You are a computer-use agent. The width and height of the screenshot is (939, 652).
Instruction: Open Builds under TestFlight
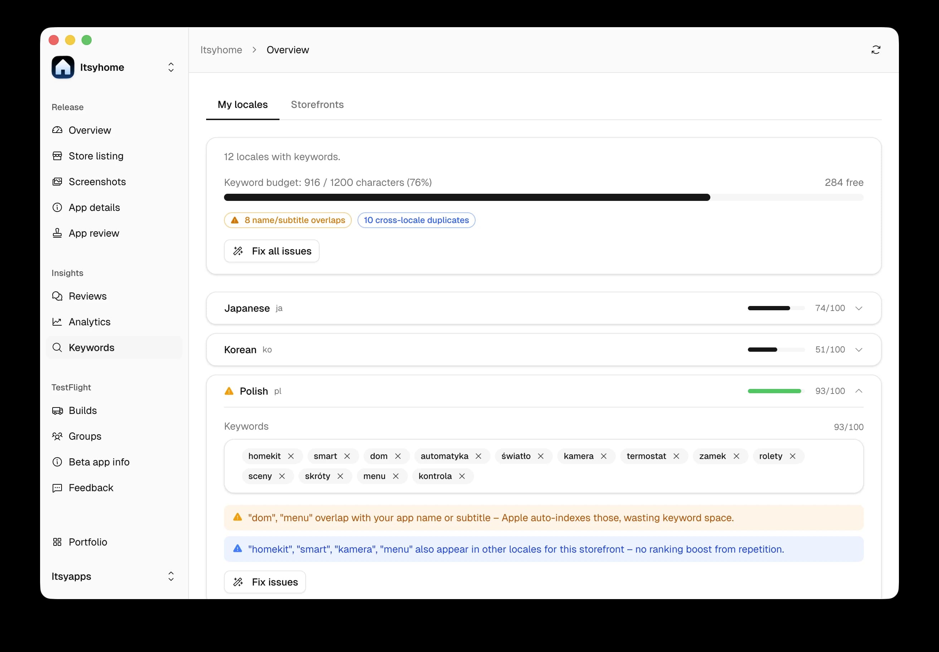(x=83, y=411)
